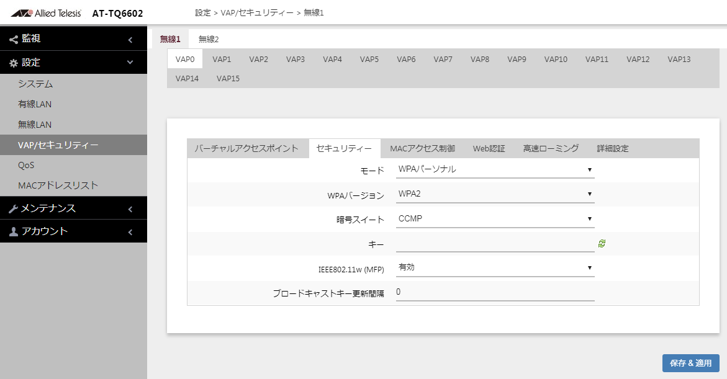This screenshot has width=727, height=379.
Task: Open the 高速ローミング tab
Action: click(x=551, y=149)
